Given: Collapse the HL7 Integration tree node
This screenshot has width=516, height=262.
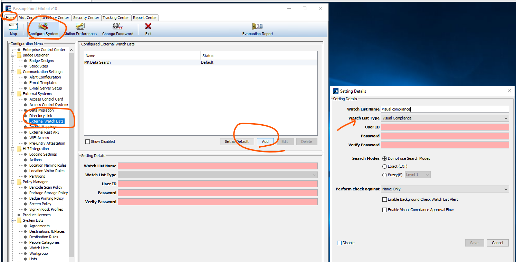Looking at the screenshot, I should [13, 149].
